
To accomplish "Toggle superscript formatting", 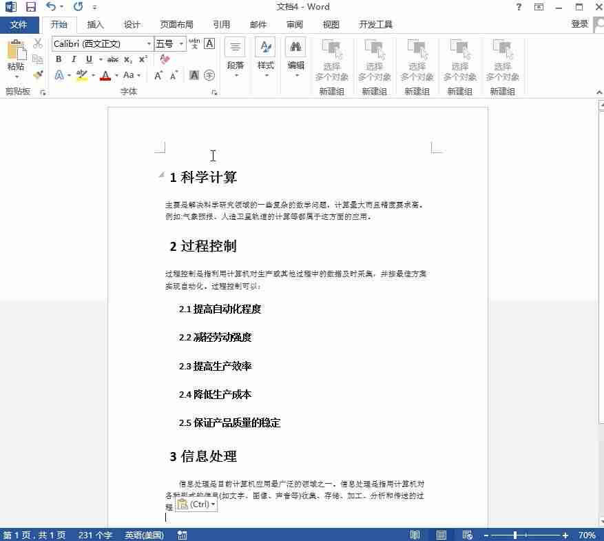I will click(x=143, y=59).
